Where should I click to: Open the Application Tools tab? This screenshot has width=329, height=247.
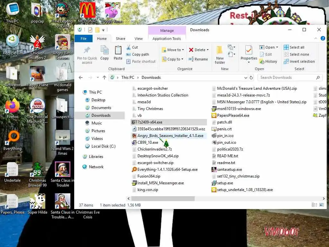click(167, 39)
